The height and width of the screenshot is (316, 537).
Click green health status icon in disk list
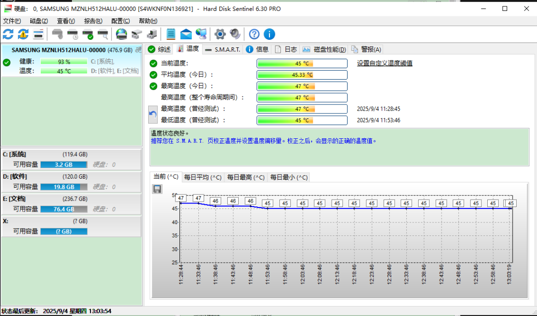(6, 63)
